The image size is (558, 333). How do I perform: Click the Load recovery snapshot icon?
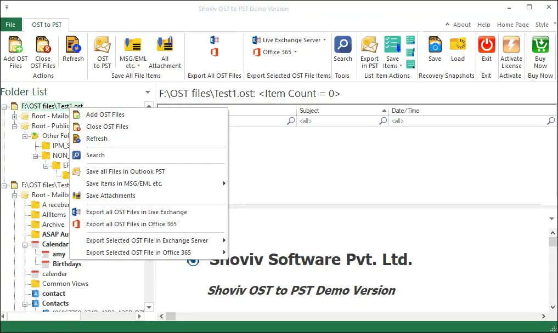(458, 45)
